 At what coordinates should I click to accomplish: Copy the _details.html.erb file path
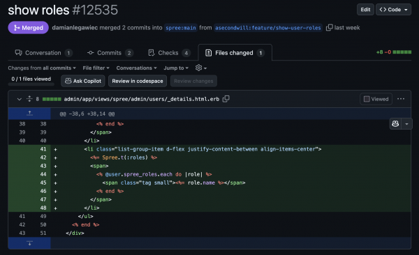pyautogui.click(x=226, y=99)
